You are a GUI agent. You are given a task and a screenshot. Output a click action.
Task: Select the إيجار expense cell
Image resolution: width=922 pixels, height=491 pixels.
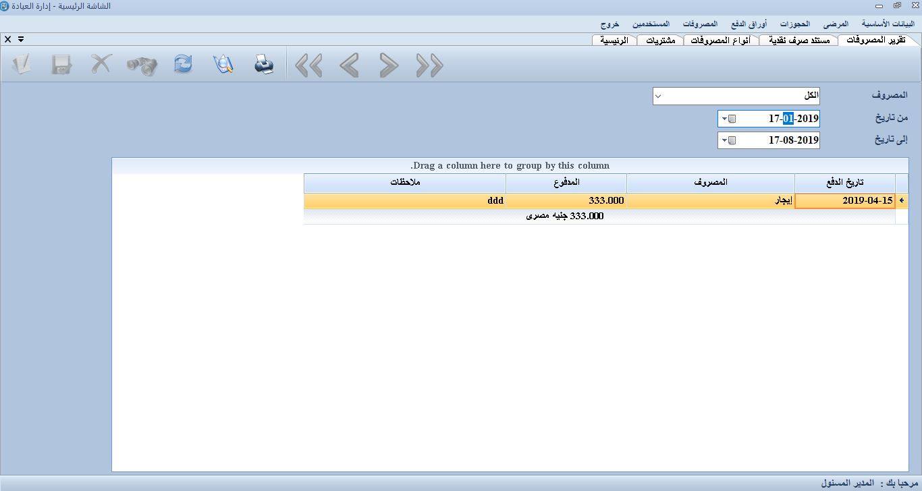(711, 200)
